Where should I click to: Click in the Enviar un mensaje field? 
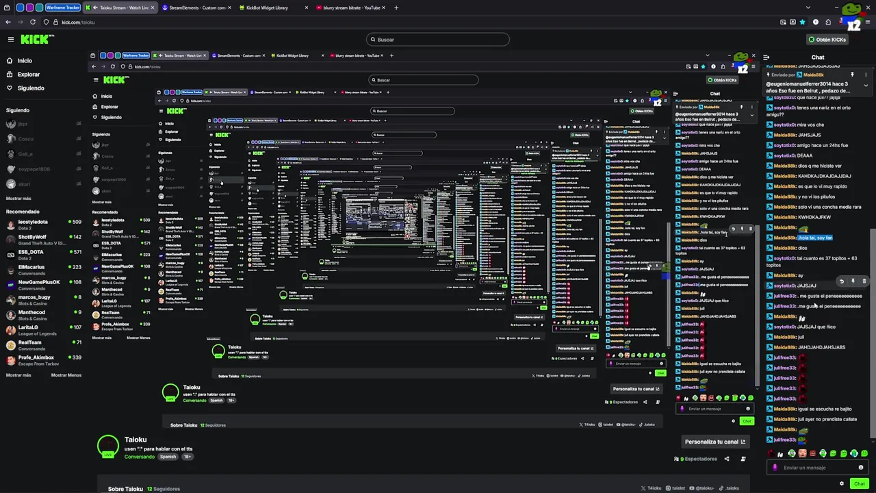tap(818, 468)
